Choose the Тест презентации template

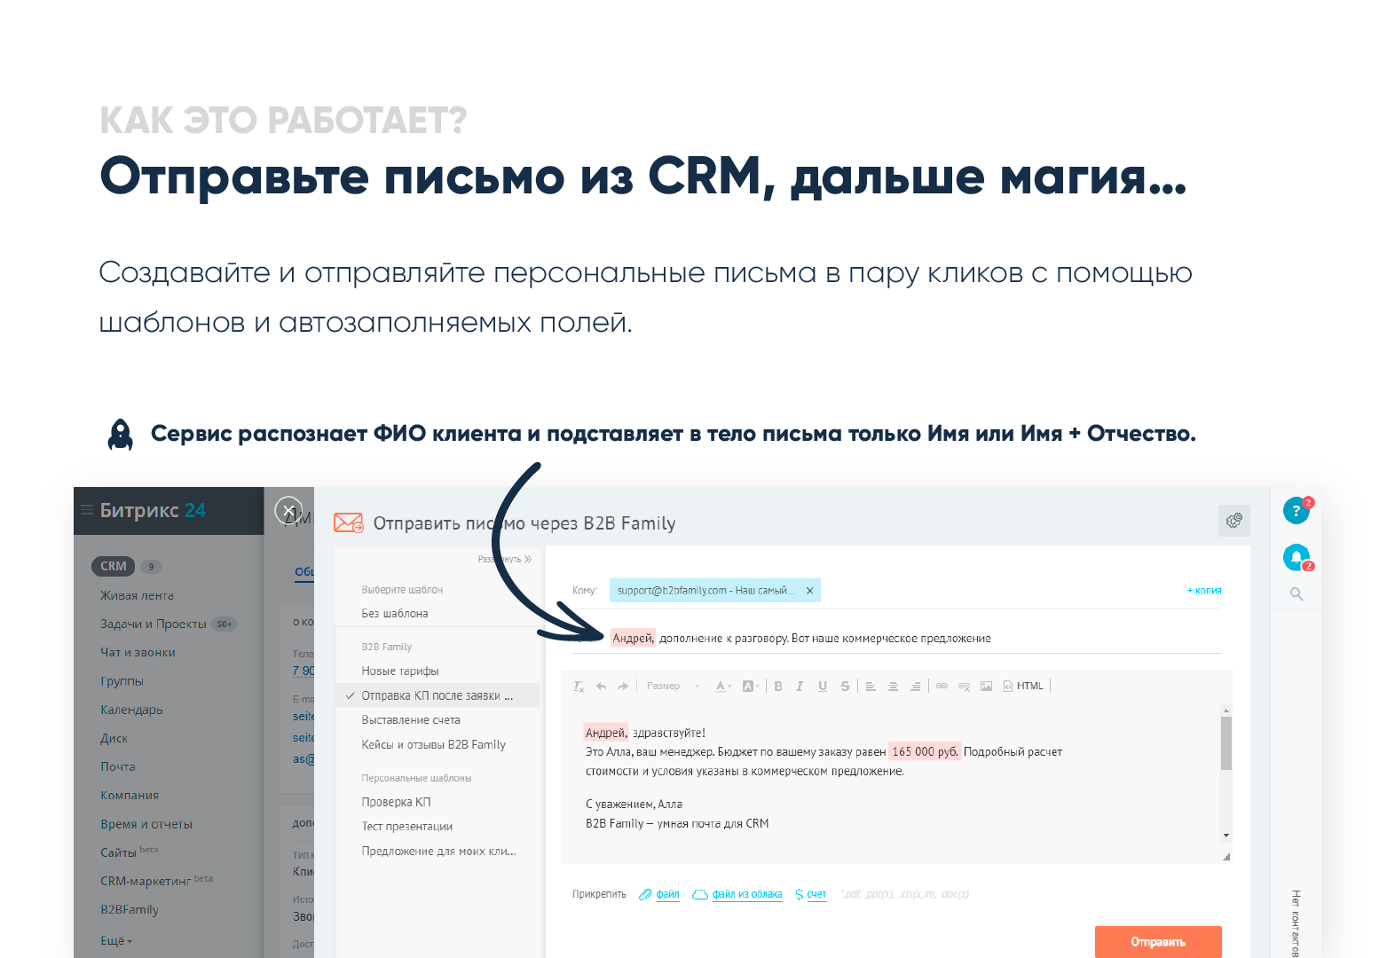point(406,827)
